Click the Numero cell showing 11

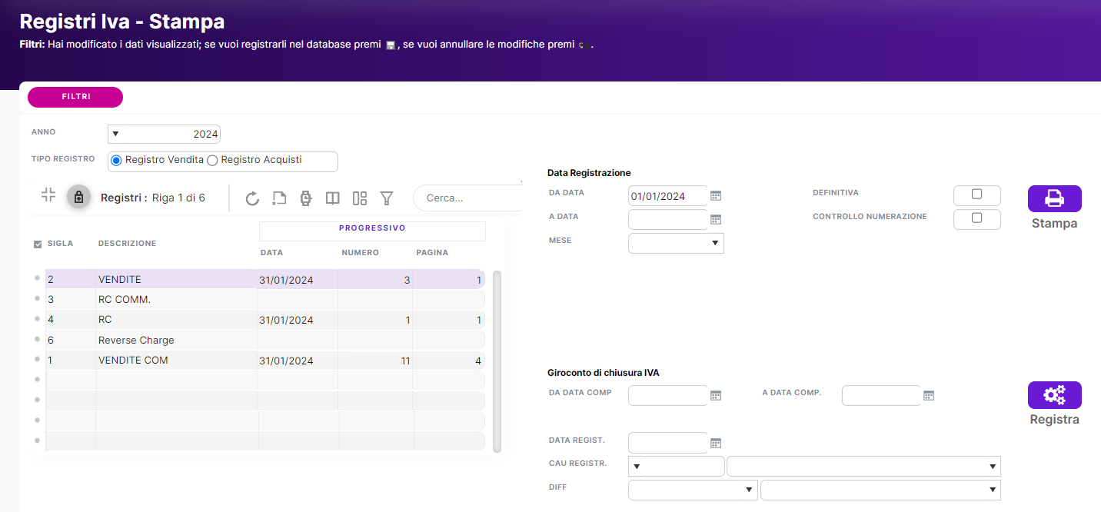(x=374, y=361)
